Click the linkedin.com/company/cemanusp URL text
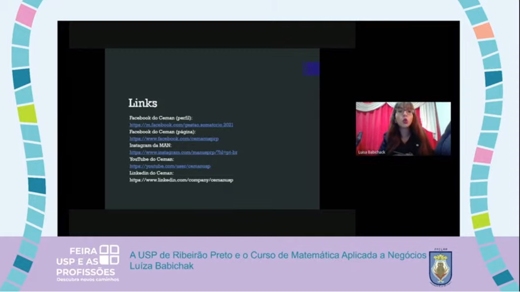The width and height of the screenshot is (520, 292). coord(181,180)
